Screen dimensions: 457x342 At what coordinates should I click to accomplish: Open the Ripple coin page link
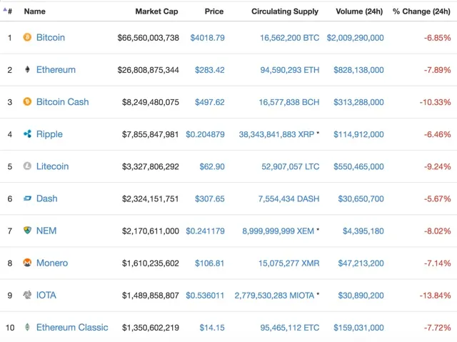point(49,134)
